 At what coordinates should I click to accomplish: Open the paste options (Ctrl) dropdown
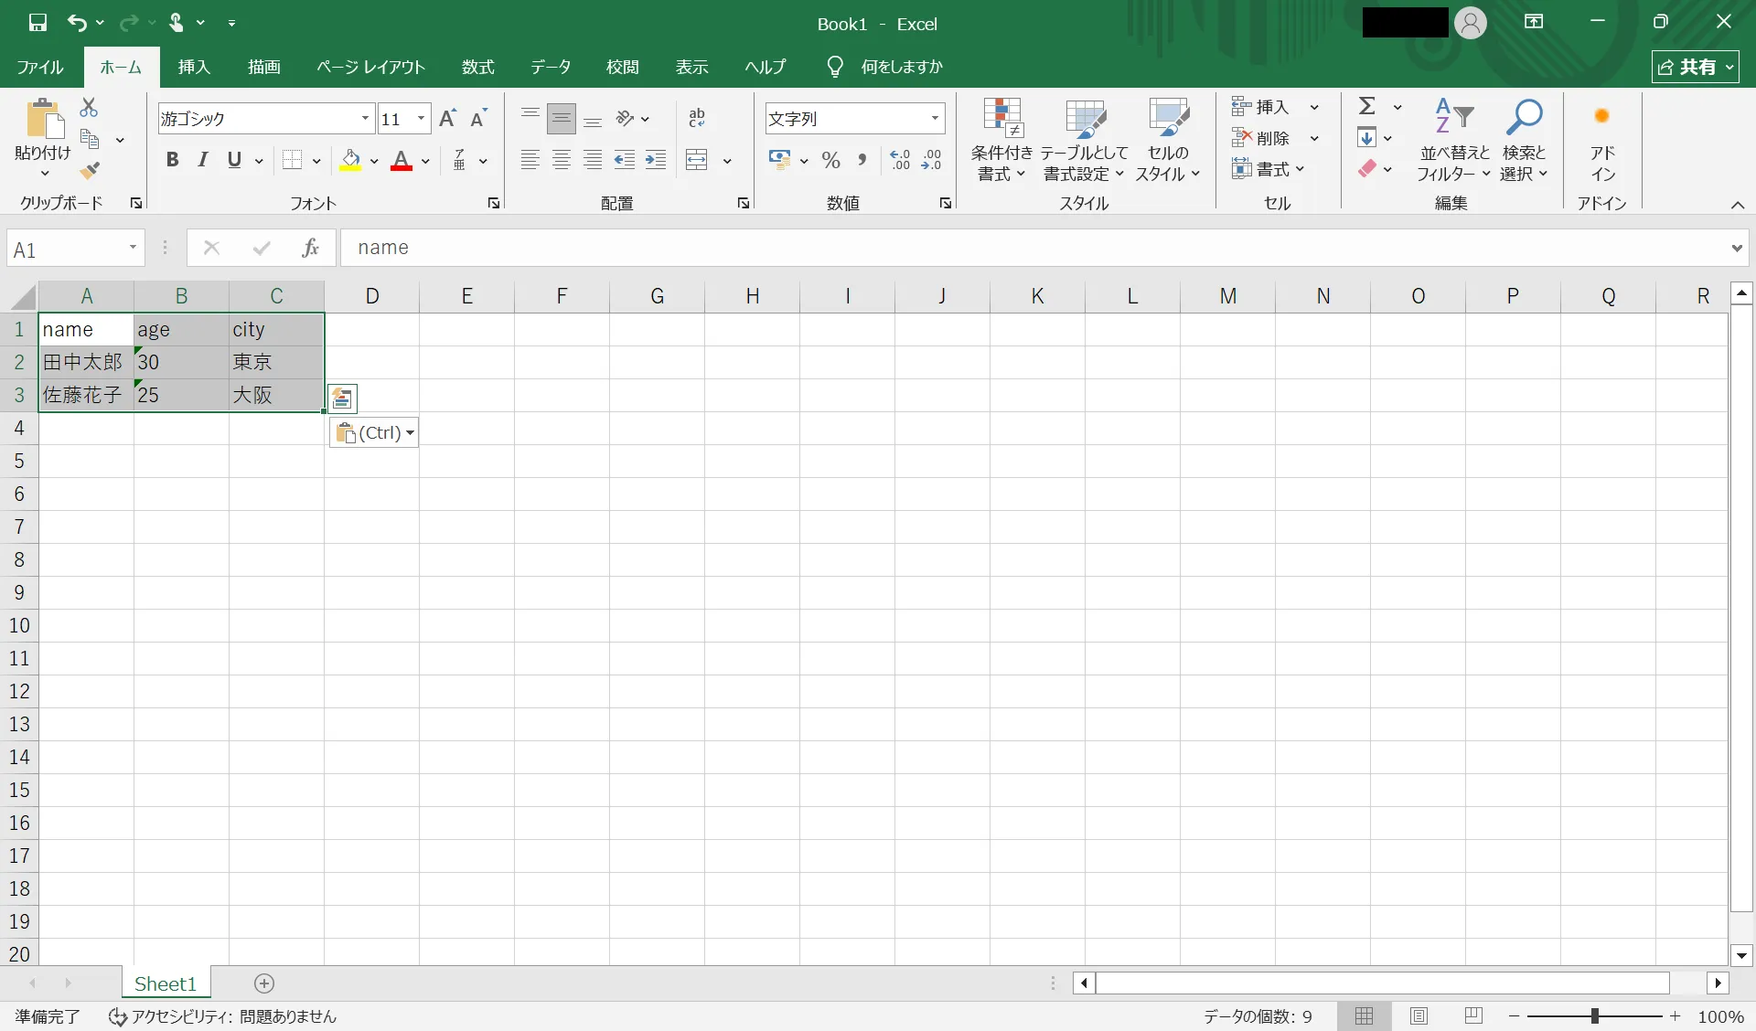coord(374,432)
